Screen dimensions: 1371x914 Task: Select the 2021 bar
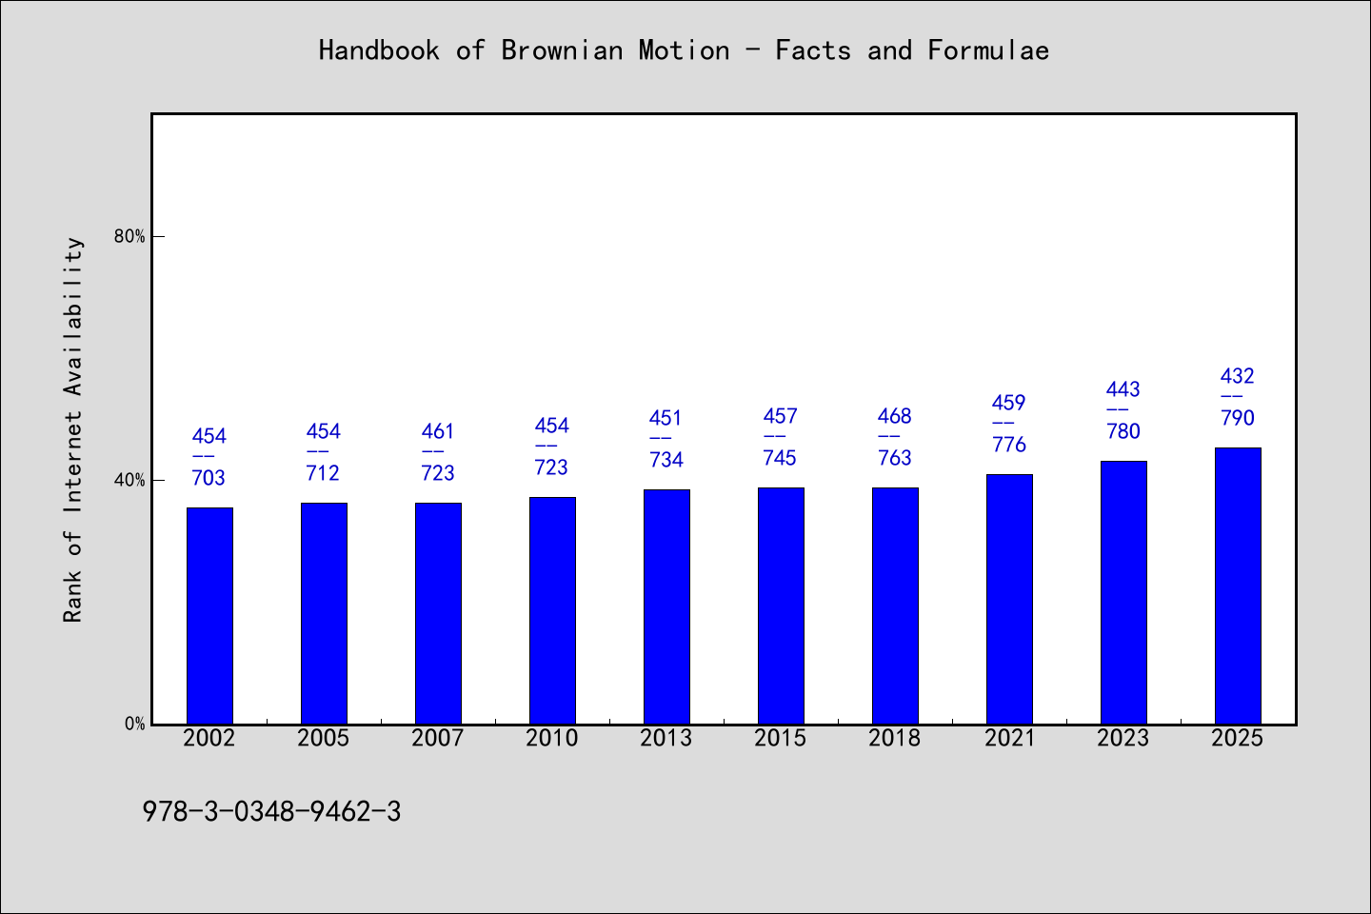pyautogui.click(x=1009, y=599)
